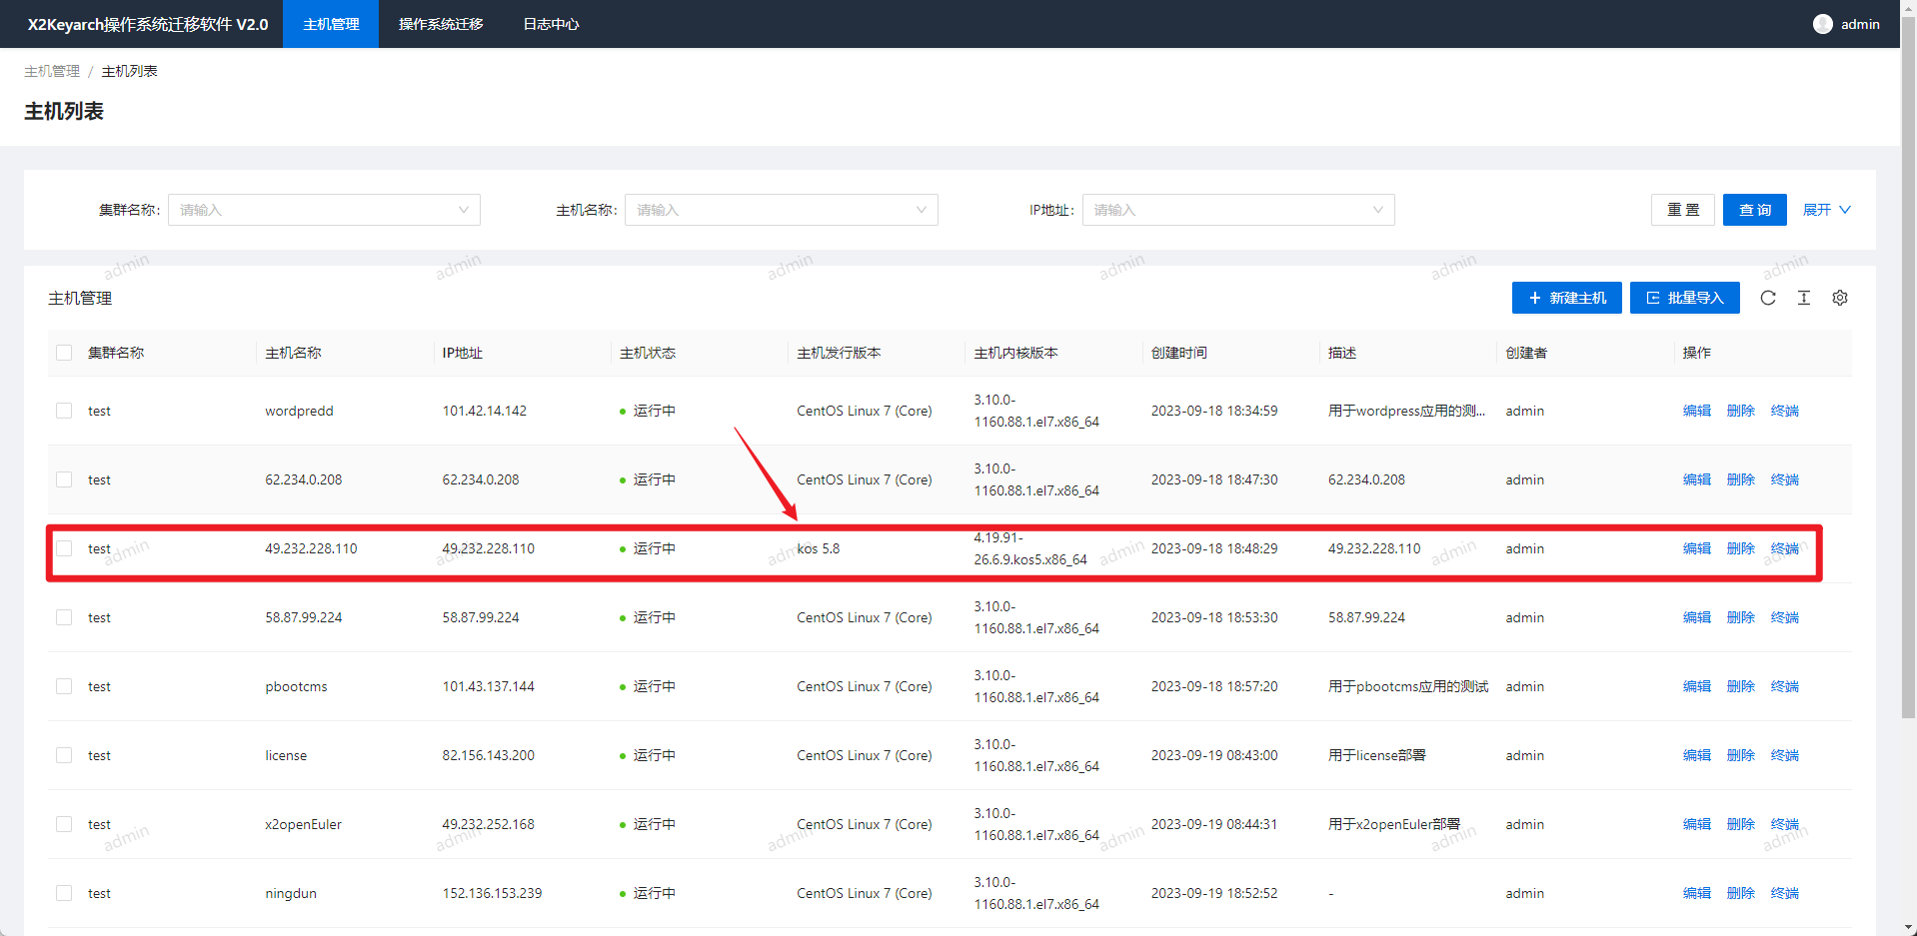Click IP cell 152.136.153.239
This screenshot has width=1917, height=936.
click(x=493, y=893)
